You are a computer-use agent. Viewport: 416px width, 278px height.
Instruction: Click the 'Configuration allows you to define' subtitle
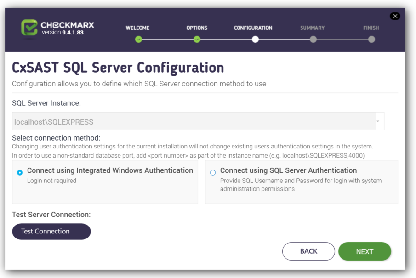pyautogui.click(x=139, y=84)
